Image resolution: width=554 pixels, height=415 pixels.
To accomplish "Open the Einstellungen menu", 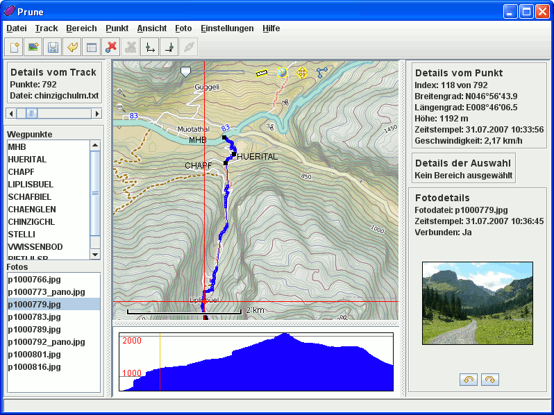I will [x=227, y=28].
